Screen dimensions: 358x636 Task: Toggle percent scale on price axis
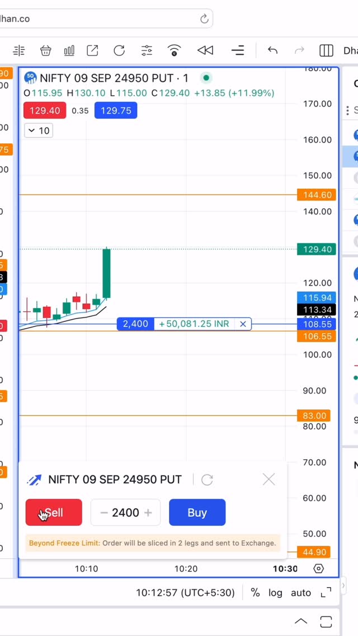coord(255,592)
